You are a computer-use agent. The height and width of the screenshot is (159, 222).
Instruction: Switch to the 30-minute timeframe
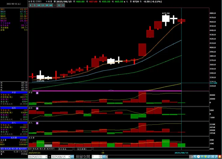(47, 5)
